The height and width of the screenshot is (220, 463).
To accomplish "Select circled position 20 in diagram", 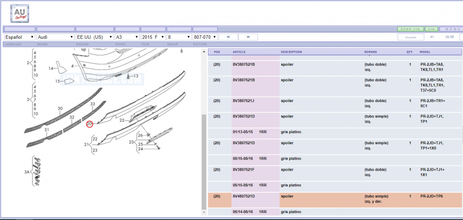I will tap(89, 124).
